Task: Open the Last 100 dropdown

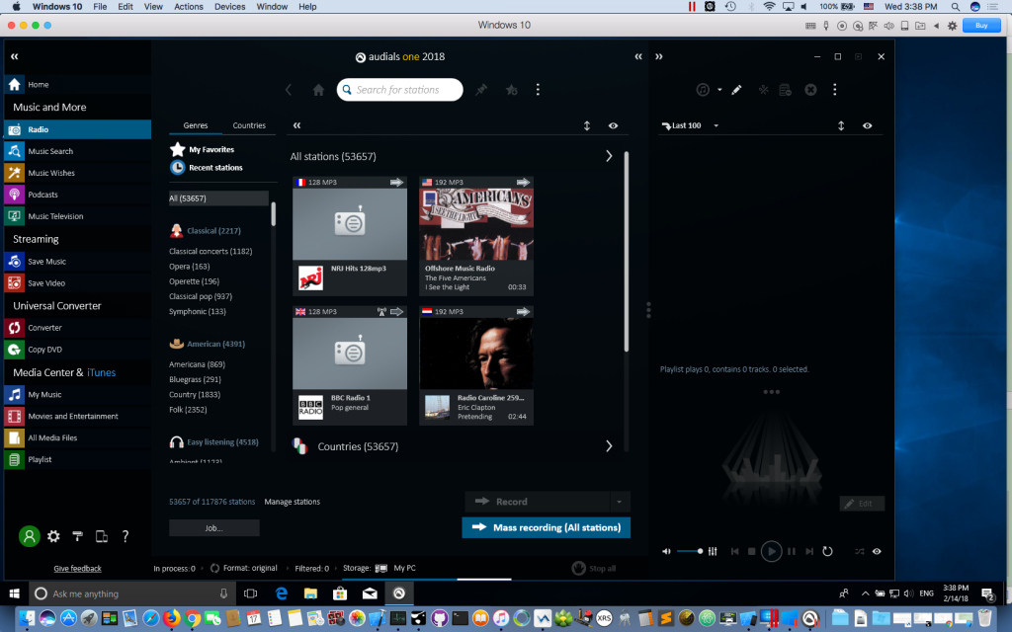Action: 716,125
